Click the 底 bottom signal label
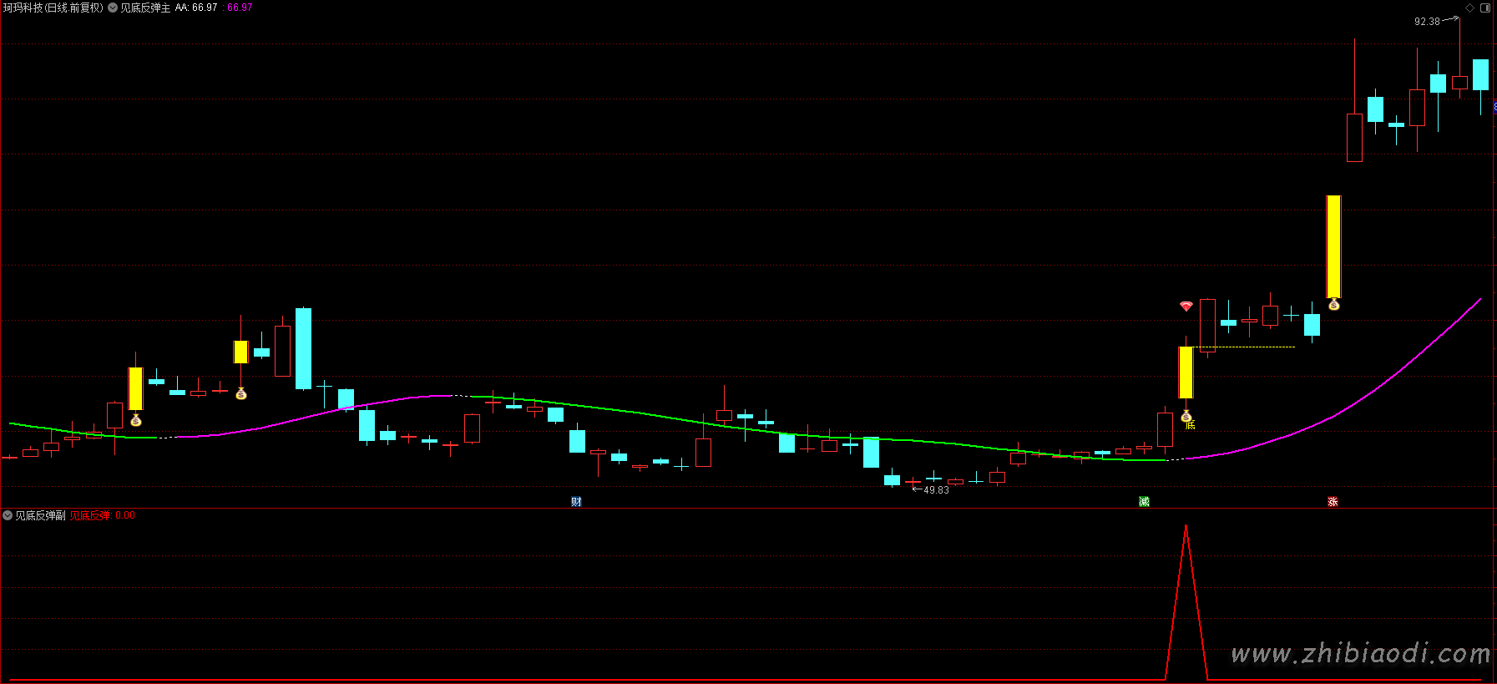The height and width of the screenshot is (684, 1497). [x=1191, y=425]
